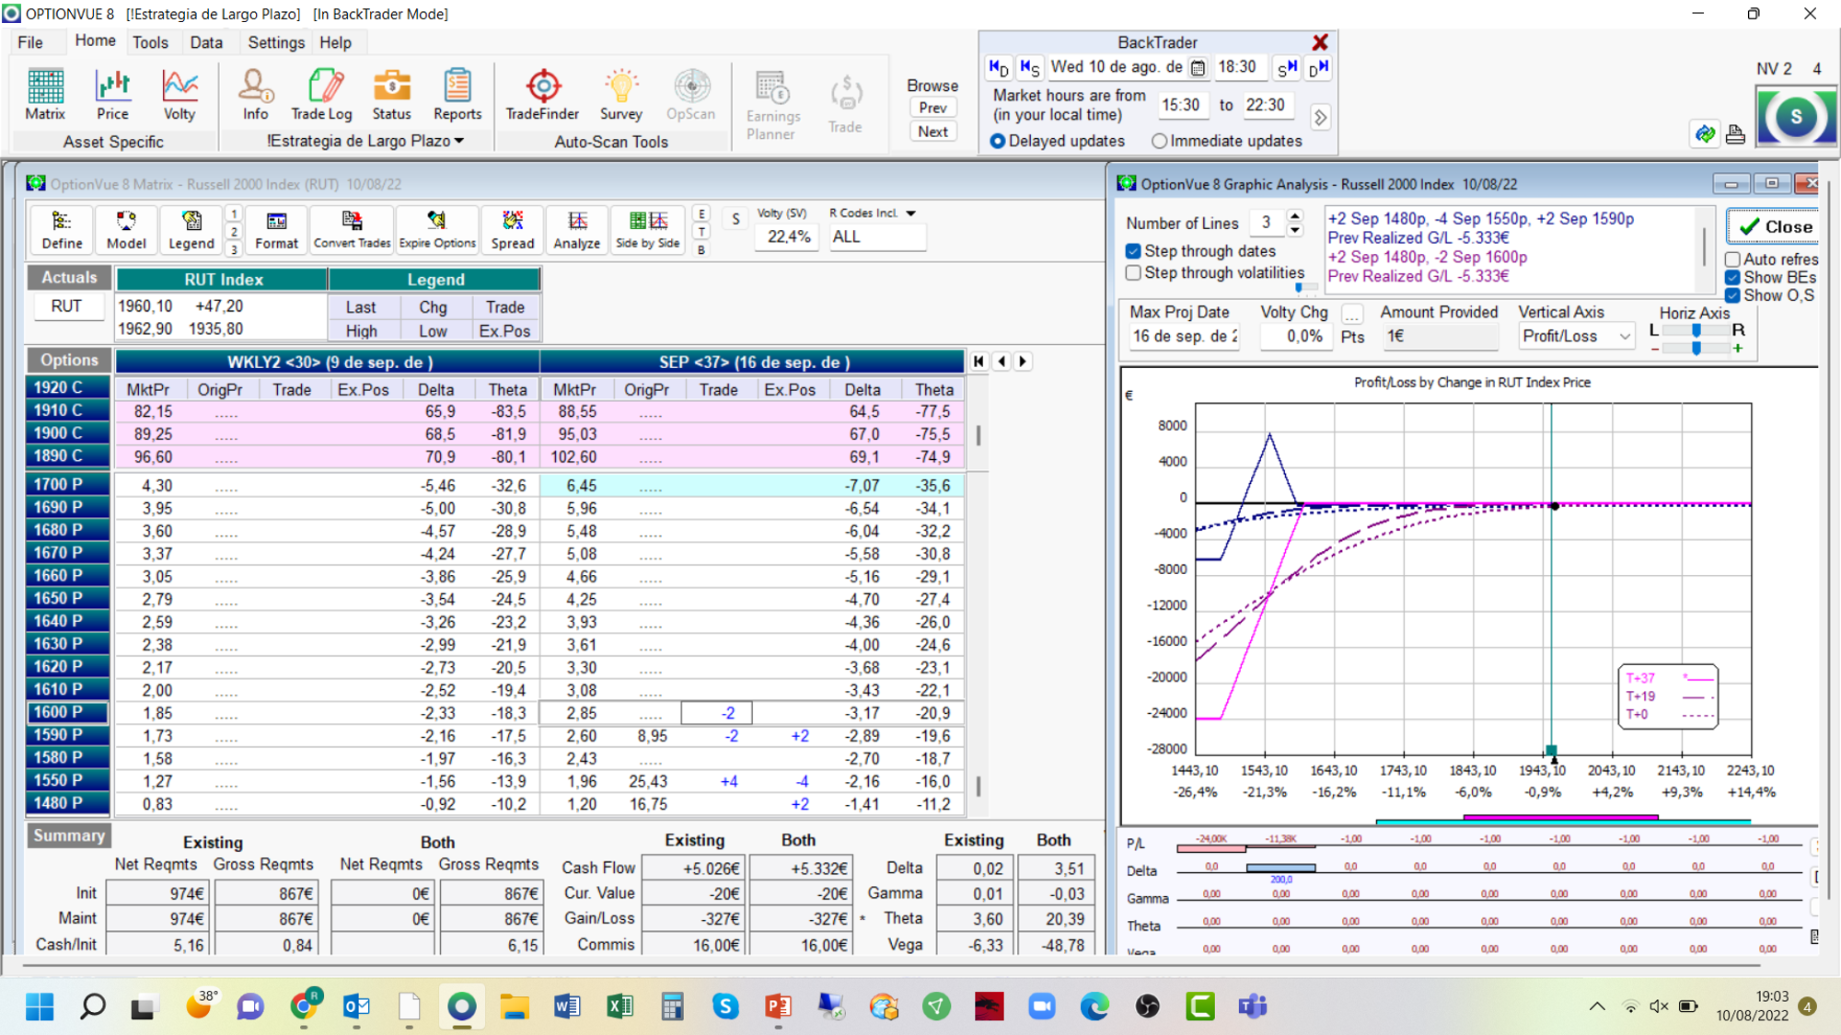Click the E toggle in Matrix toolbar
1841x1035 pixels.
coord(701,213)
